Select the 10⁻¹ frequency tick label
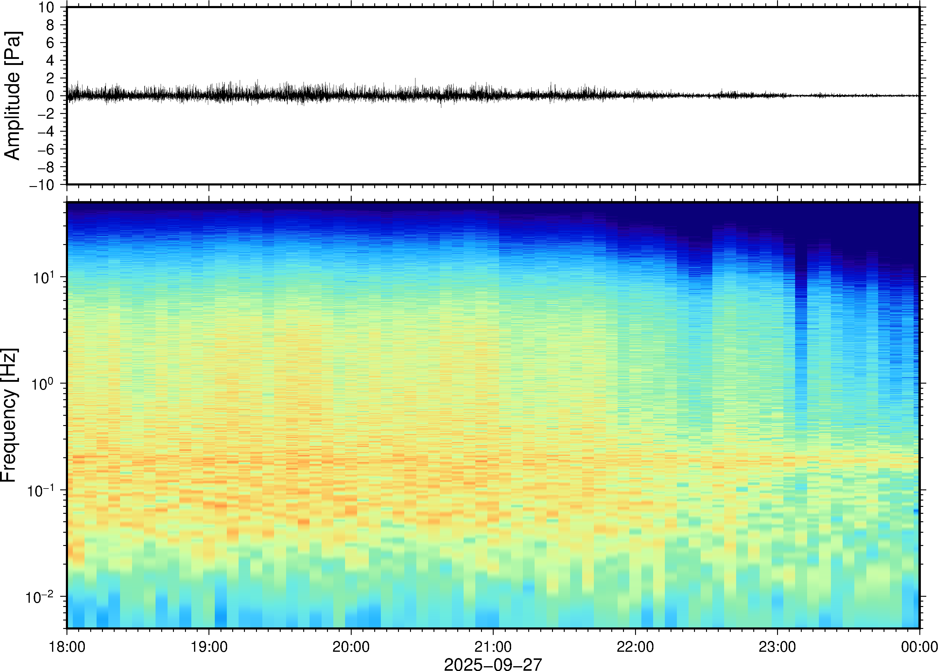The width and height of the screenshot is (938, 671). click(x=41, y=491)
